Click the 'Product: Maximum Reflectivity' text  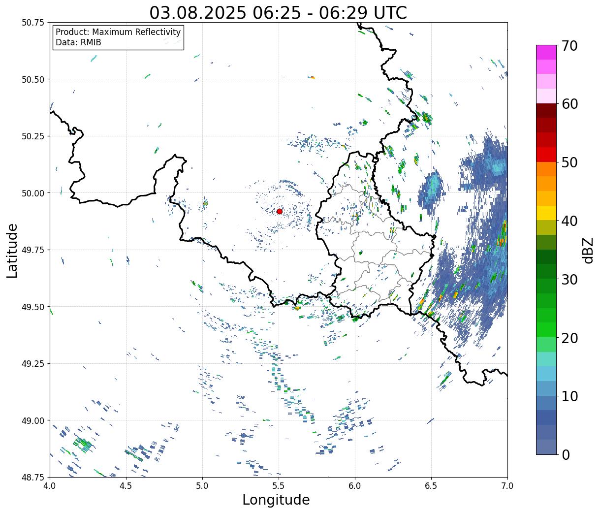click(118, 32)
